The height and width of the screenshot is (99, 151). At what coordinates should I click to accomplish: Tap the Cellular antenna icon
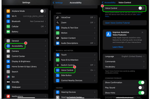[8, 27]
